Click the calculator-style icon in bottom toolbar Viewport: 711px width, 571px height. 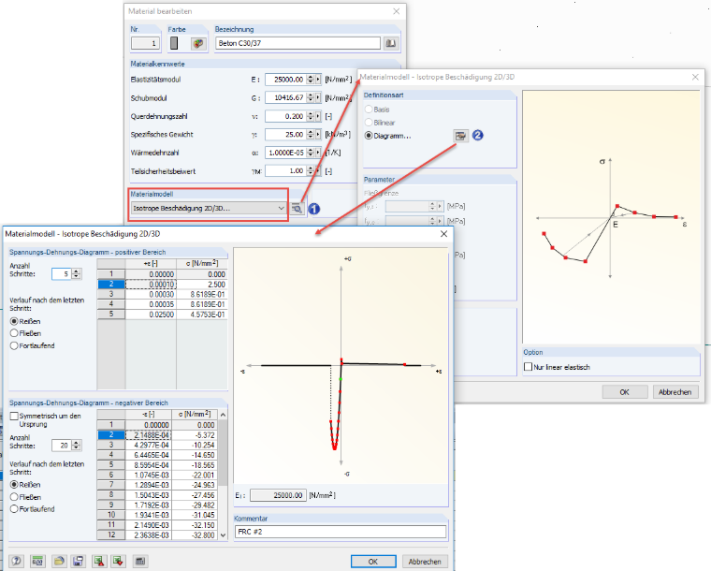click(140, 561)
